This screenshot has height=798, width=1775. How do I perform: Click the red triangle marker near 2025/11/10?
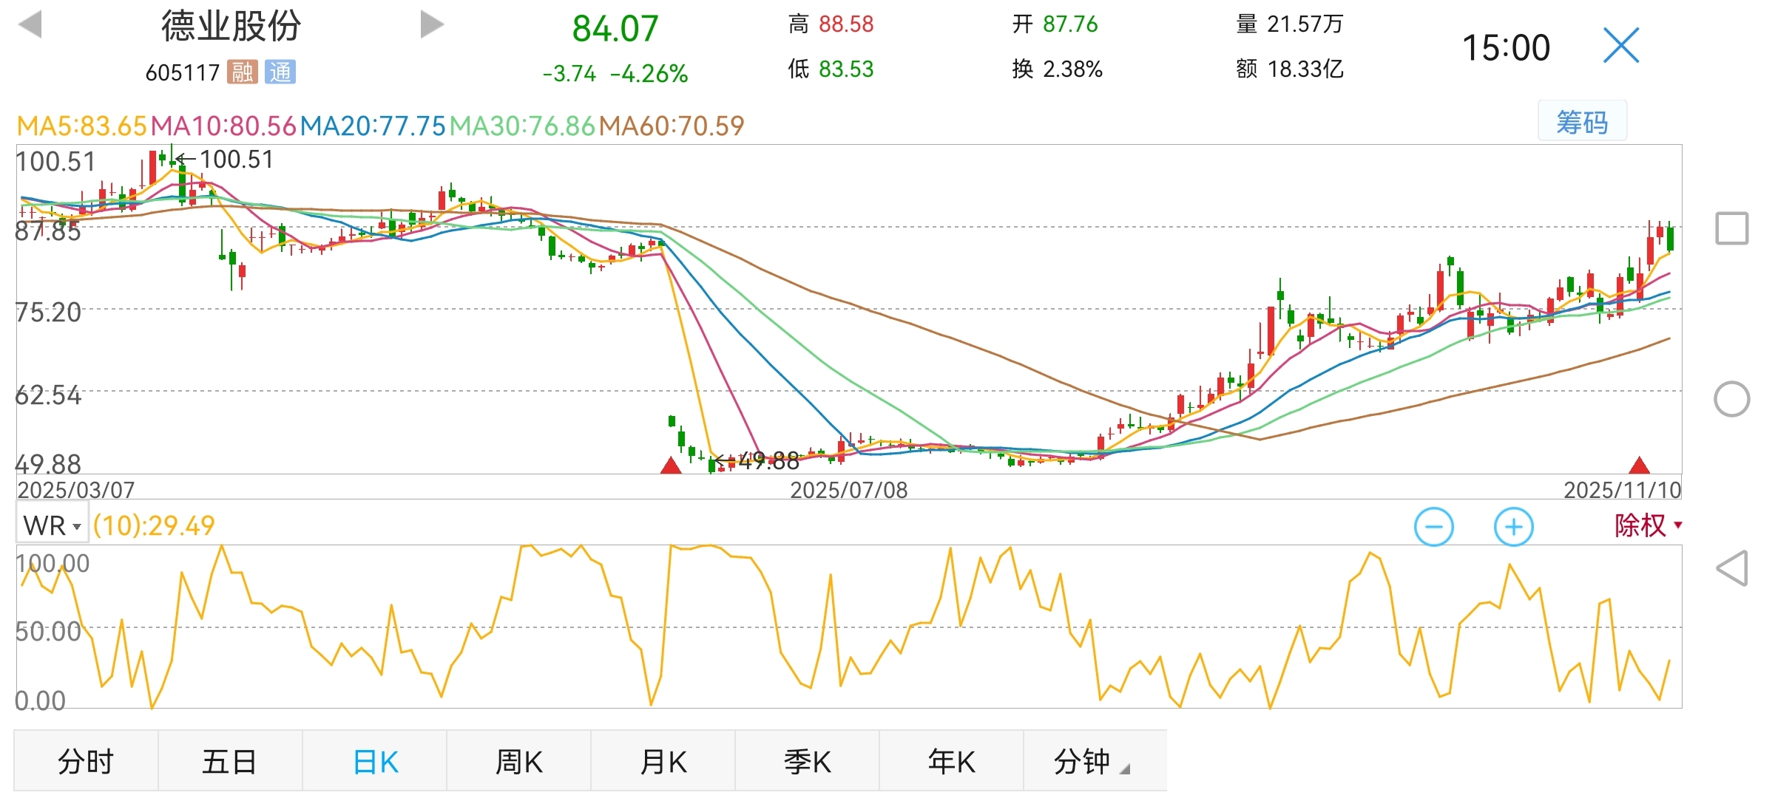pyautogui.click(x=1640, y=465)
